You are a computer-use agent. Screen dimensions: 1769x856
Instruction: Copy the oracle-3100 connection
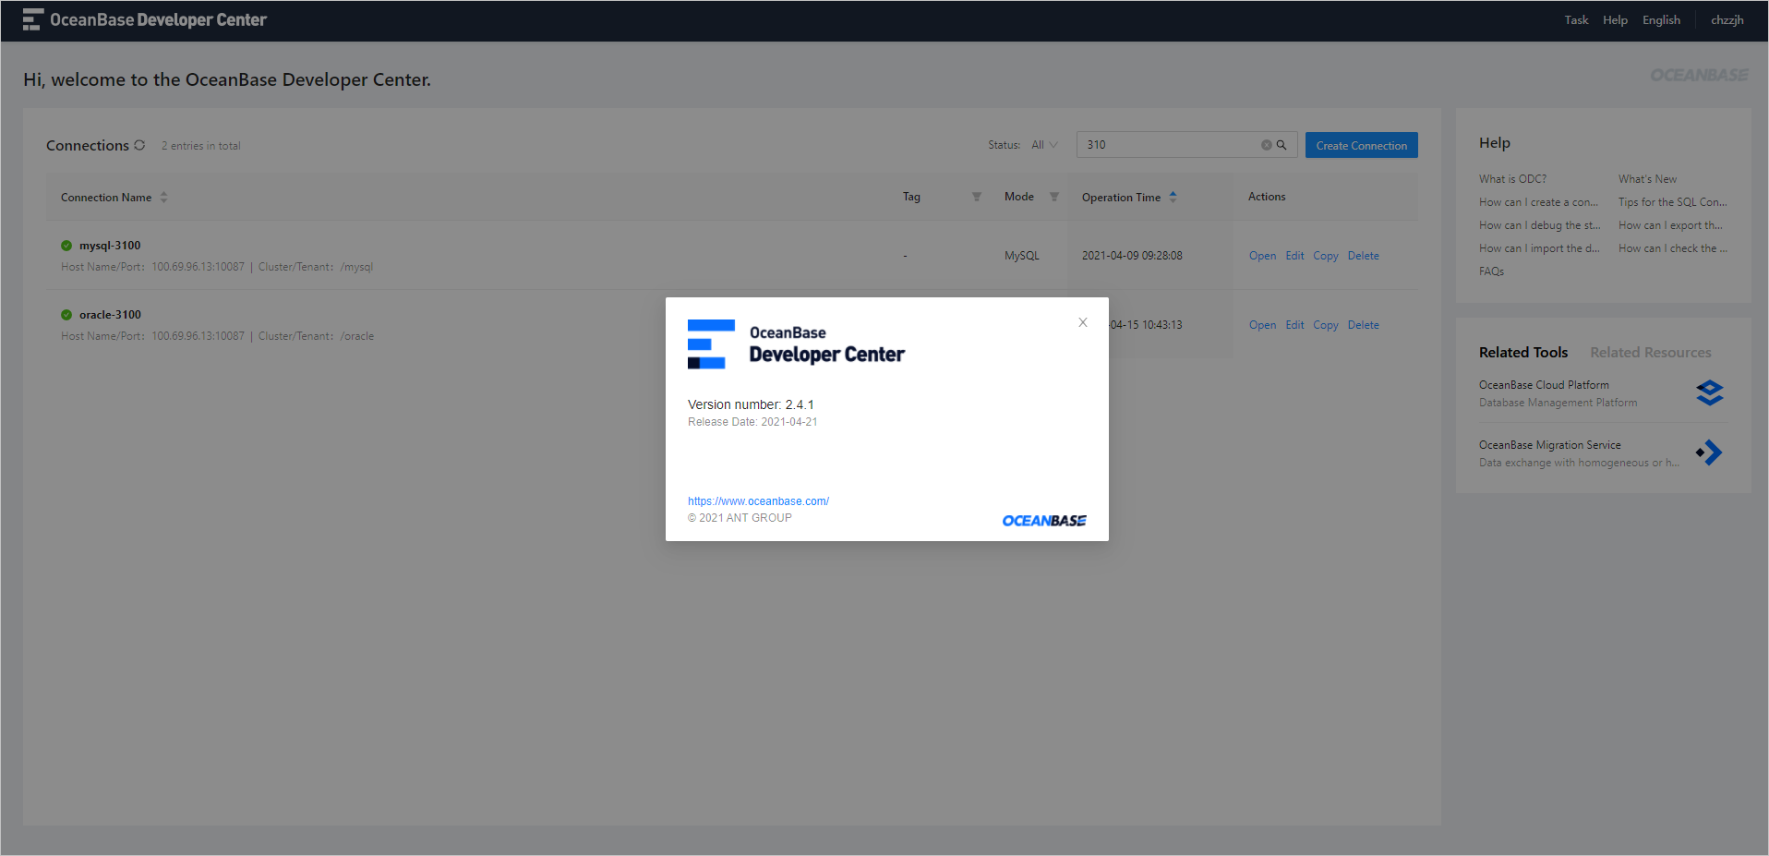click(x=1326, y=325)
